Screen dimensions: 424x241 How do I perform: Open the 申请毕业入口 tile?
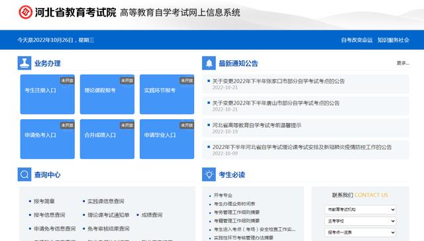(167, 139)
